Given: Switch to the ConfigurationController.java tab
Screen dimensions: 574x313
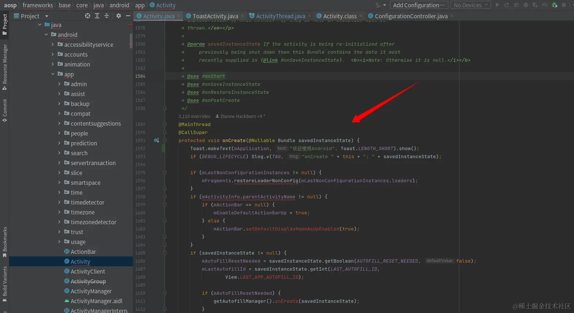Looking at the screenshot, I should point(411,16).
